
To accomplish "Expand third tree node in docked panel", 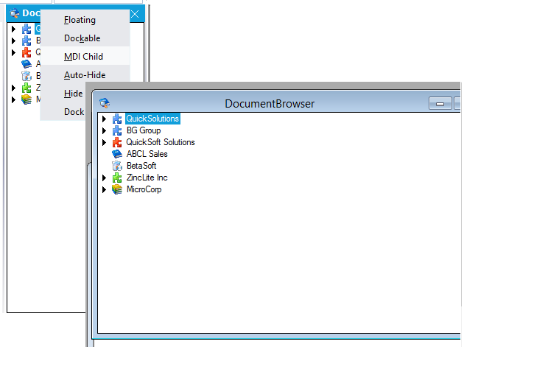I will tap(13, 52).
